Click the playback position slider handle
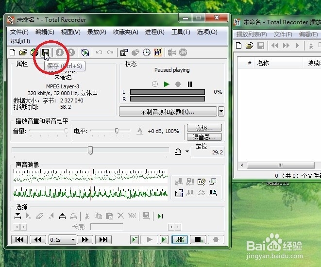Screen dimensions: 321x267 [90, 150]
